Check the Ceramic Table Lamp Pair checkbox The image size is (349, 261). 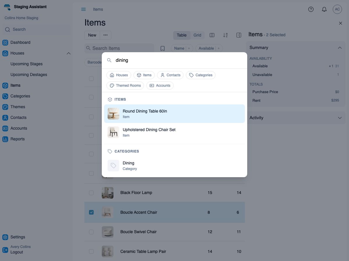(91, 251)
